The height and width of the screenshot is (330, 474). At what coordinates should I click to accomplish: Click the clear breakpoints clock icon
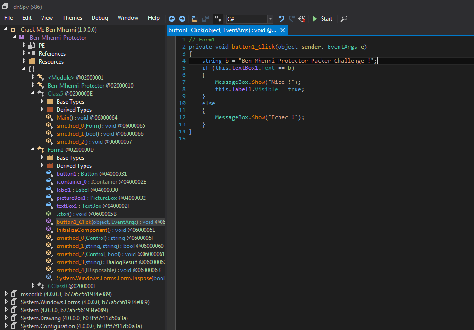click(302, 19)
